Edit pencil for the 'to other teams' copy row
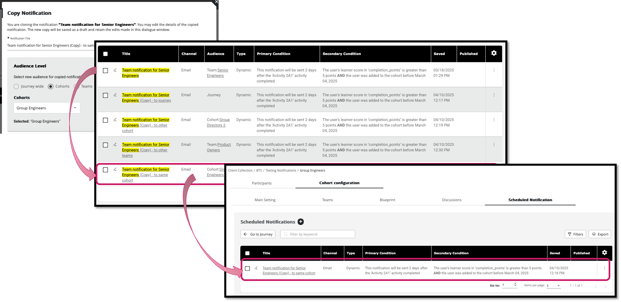Viewport: 621px width, 302px height. tap(115, 145)
